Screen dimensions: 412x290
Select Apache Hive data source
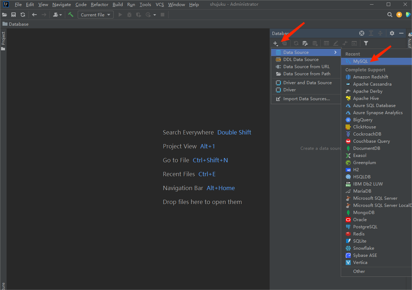(x=376, y=98)
